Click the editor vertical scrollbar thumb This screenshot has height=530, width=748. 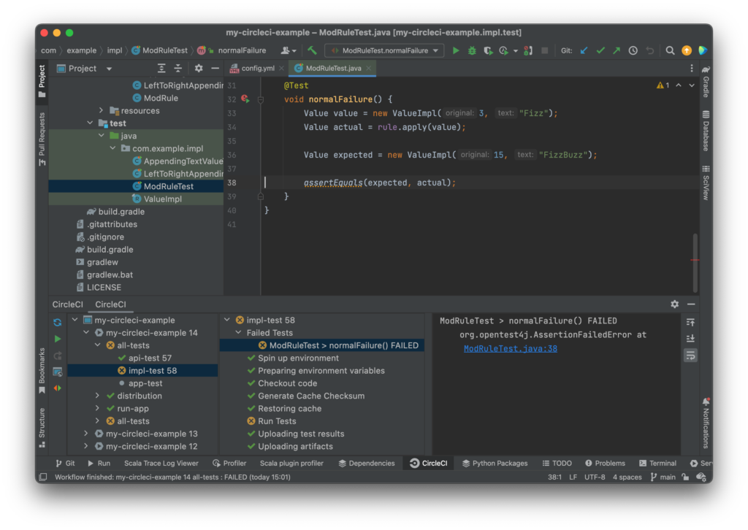pyautogui.click(x=695, y=262)
